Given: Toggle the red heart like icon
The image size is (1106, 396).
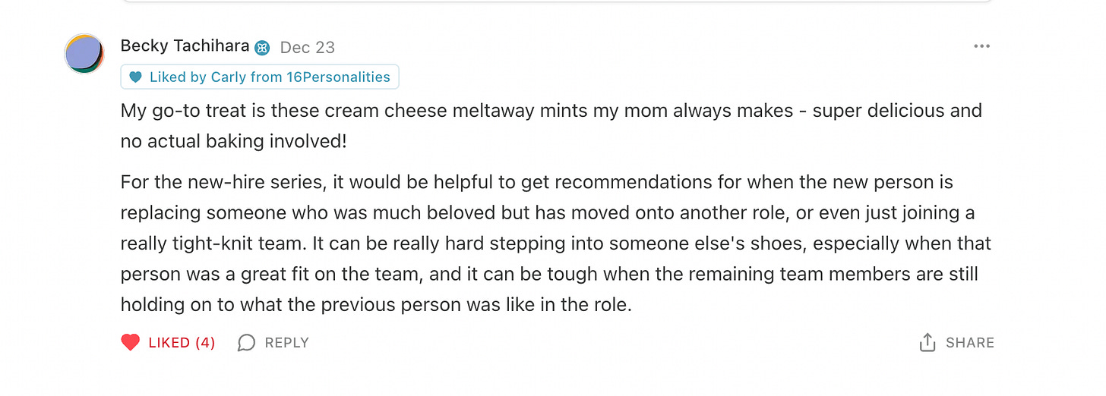Looking at the screenshot, I should point(131,343).
